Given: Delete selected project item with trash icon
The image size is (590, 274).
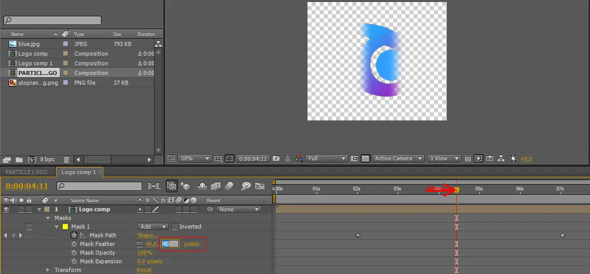Looking at the screenshot, I should click(66, 160).
